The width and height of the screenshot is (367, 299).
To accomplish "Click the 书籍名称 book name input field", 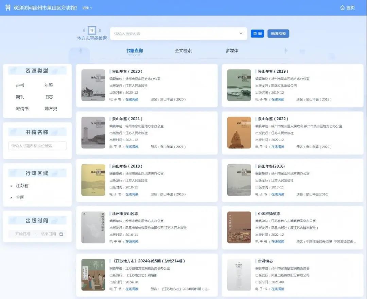I will click(x=37, y=145).
